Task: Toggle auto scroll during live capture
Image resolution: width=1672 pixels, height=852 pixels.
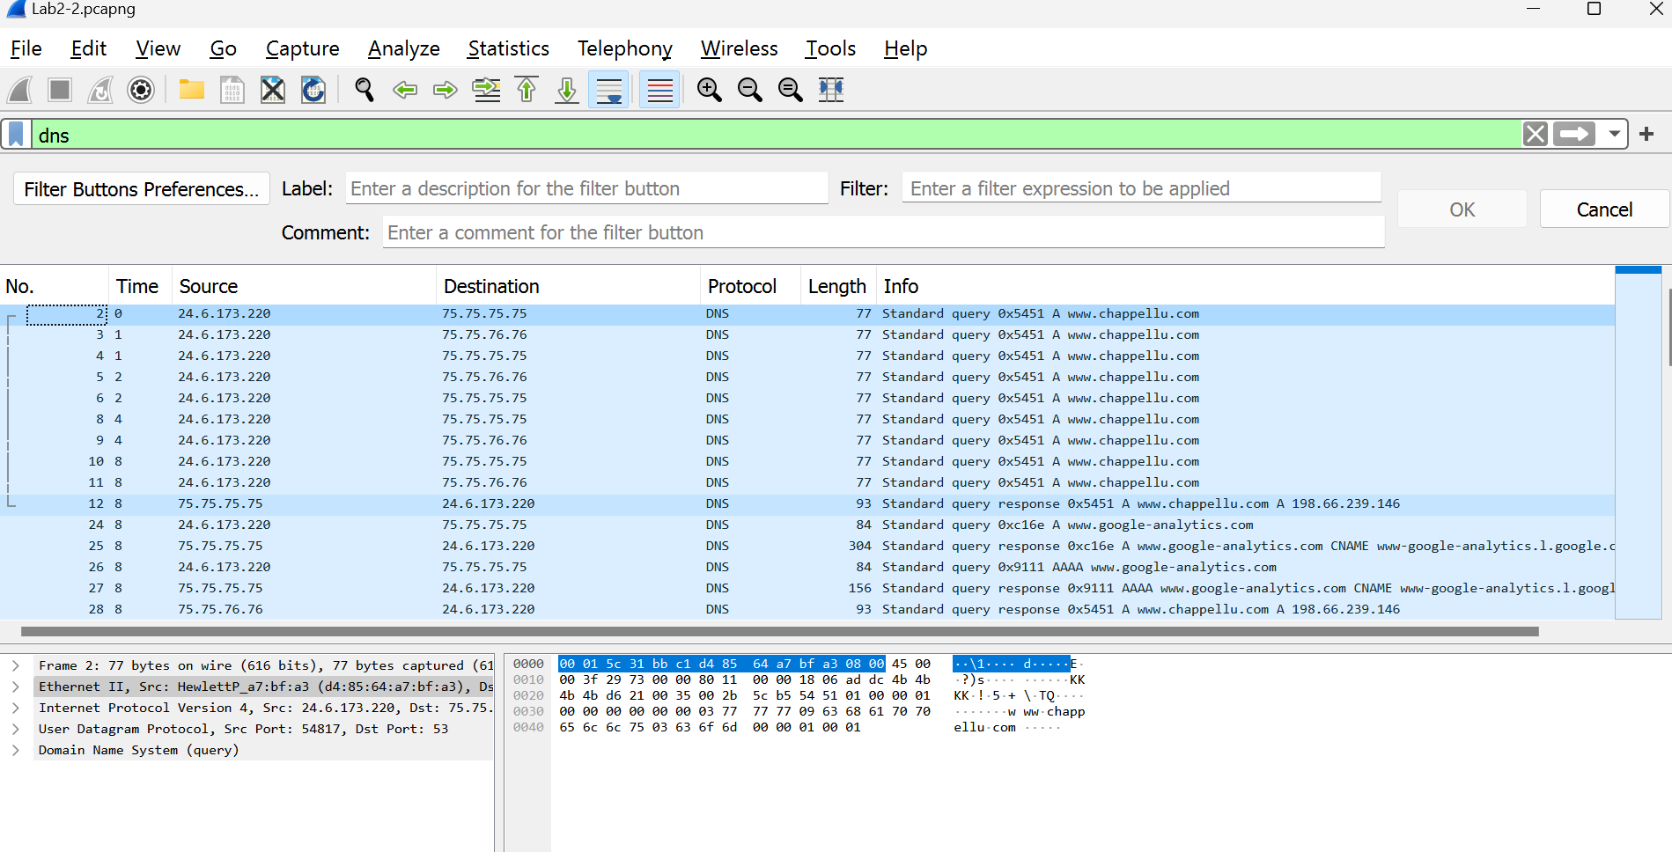Action: (608, 90)
